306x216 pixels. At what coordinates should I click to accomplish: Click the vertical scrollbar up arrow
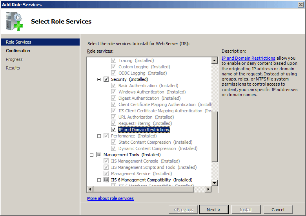point(215,60)
